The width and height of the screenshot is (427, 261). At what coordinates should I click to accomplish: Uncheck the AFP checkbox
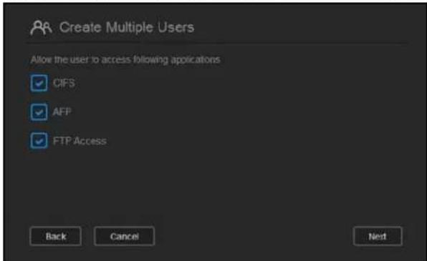[x=39, y=112]
